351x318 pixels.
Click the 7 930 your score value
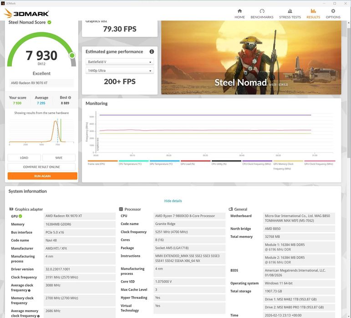coord(17,103)
